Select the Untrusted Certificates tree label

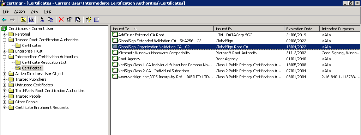(34, 85)
